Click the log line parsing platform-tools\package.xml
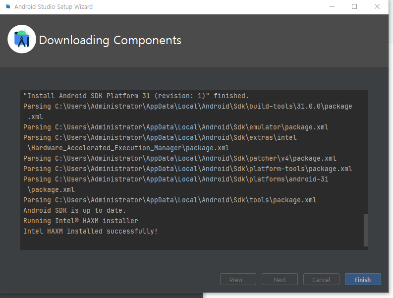 pos(188,169)
